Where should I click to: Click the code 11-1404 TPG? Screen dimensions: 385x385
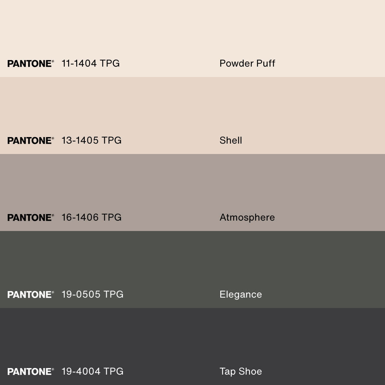pyautogui.click(x=90, y=64)
